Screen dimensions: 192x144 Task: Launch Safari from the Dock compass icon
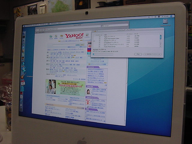23,44
